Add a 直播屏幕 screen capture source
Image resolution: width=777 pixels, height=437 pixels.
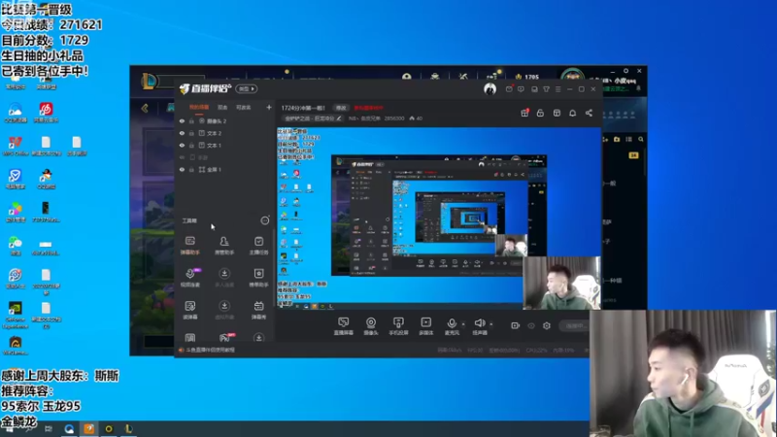pos(344,326)
